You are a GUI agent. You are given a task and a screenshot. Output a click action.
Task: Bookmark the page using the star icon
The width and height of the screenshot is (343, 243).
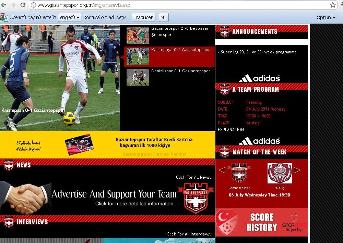[x=333, y=5]
